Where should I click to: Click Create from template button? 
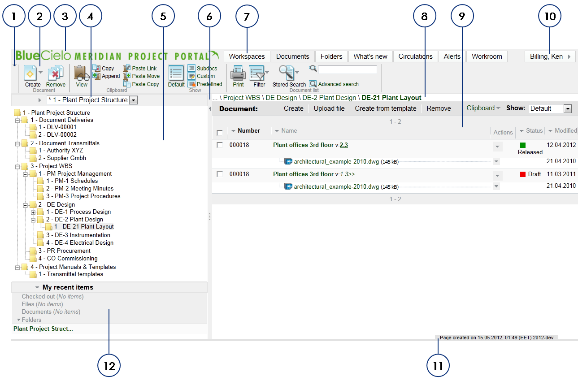click(386, 108)
